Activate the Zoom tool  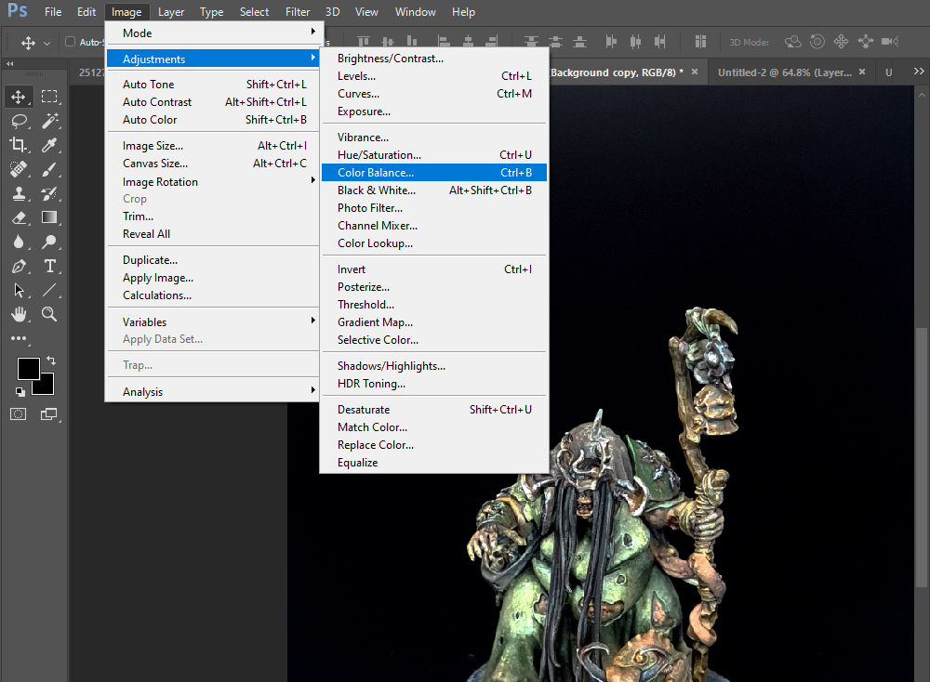(x=50, y=314)
